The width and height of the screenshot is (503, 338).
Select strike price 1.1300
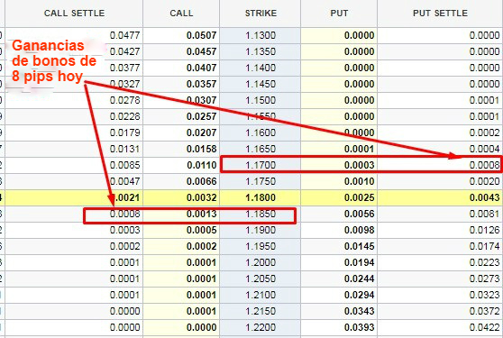click(x=261, y=35)
